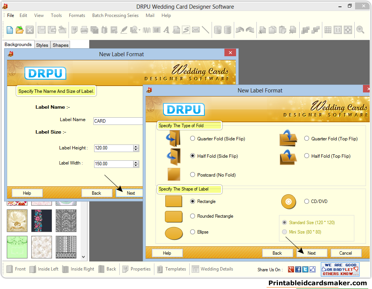Viewport: 372px width, 289px height.
Task: Select the dark floral stripe background thumbnail
Action: (41, 221)
